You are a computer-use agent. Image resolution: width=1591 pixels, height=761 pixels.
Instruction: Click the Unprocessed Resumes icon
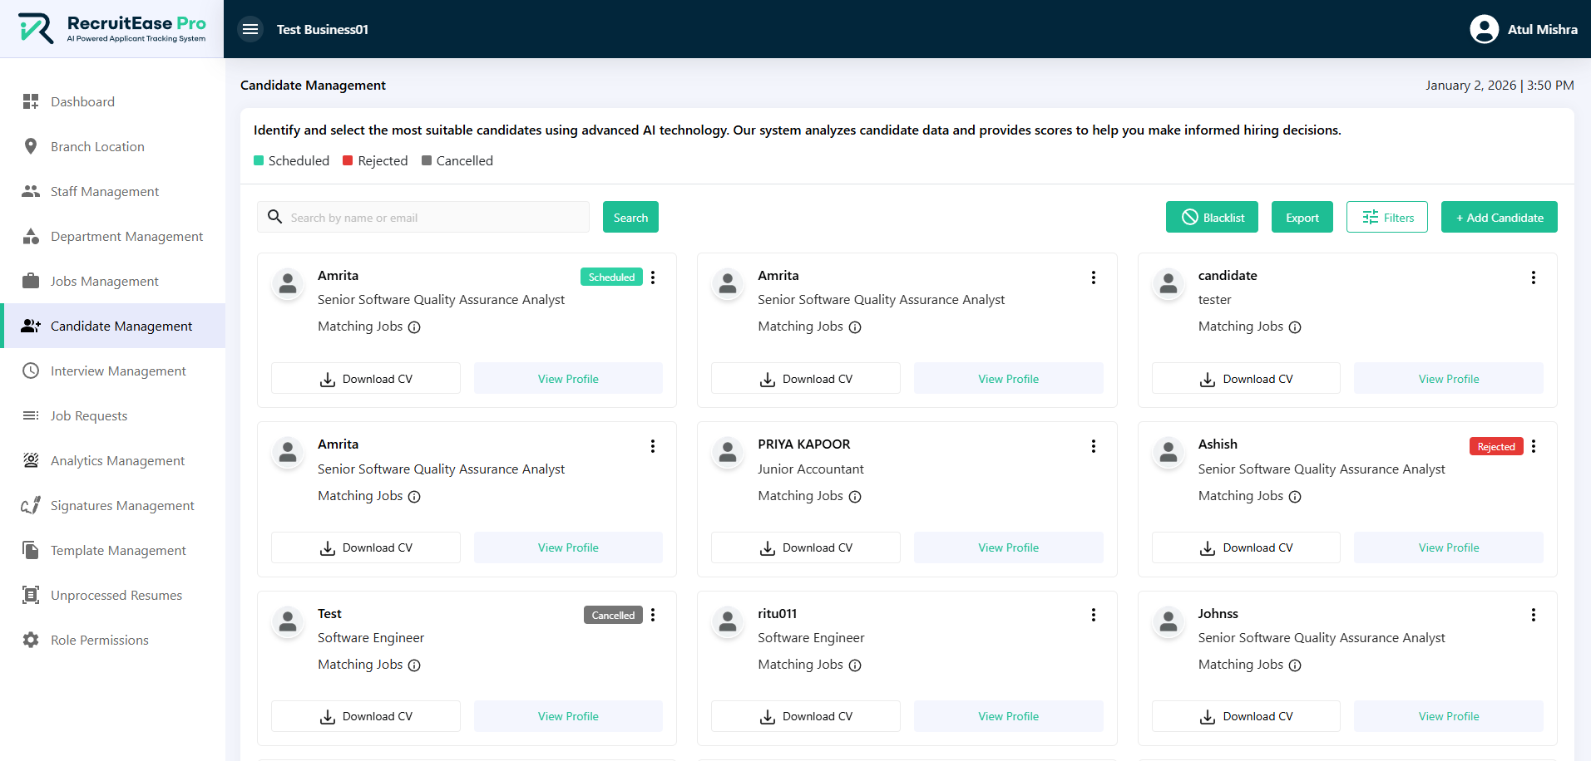(31, 595)
